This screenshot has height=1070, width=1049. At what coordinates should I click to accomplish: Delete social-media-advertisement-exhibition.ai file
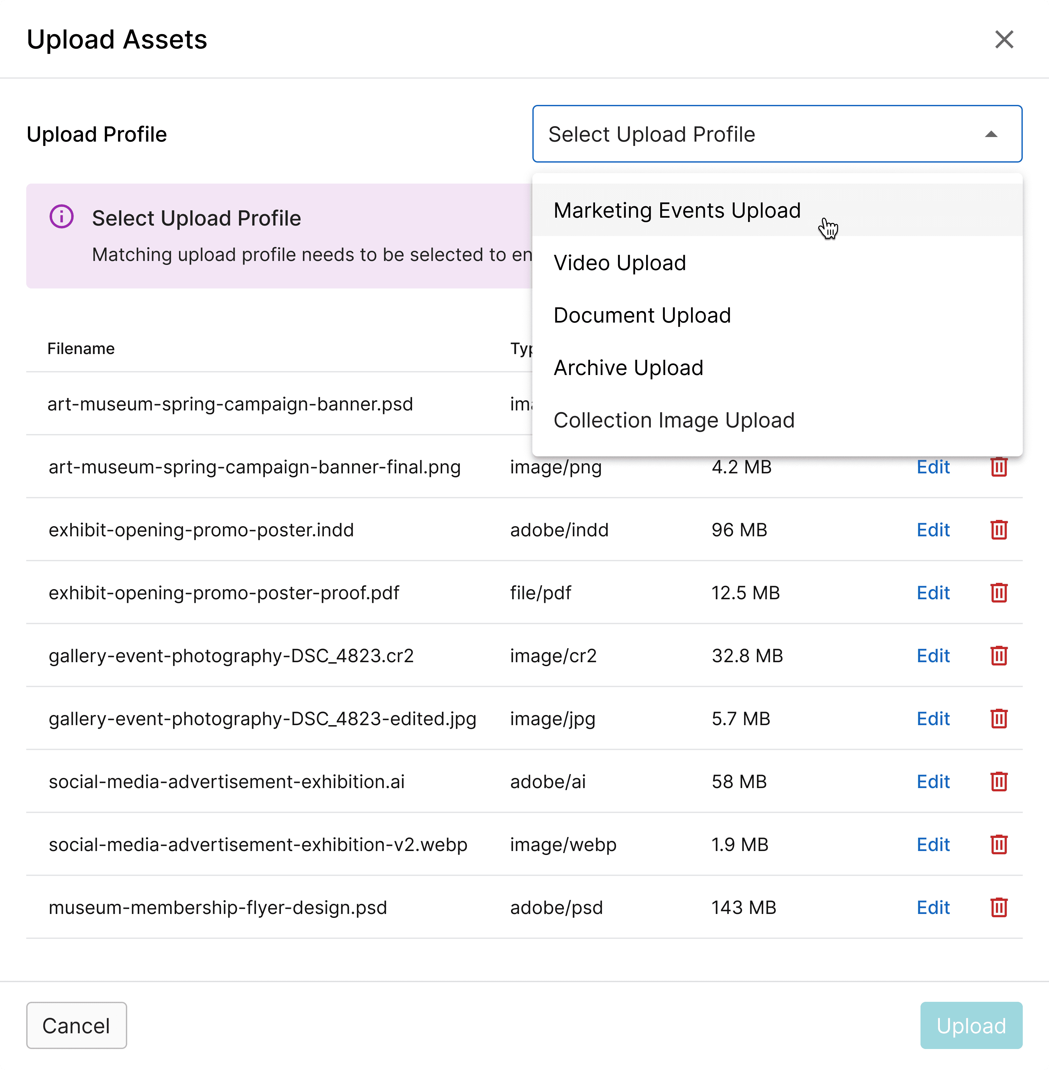tap(998, 782)
